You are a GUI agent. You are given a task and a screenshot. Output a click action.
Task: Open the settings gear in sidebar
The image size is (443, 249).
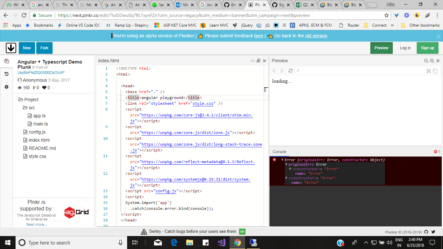point(6,86)
